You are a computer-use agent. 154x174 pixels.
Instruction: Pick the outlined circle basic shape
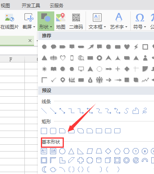62,151
